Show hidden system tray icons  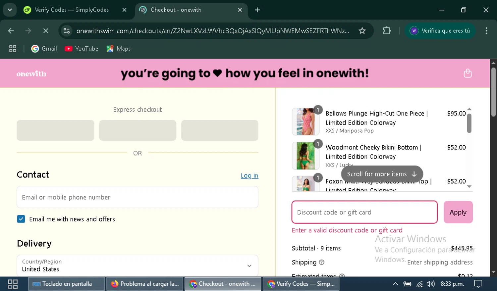click(395, 284)
